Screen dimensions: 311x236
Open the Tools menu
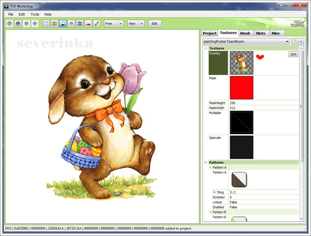(x=35, y=14)
